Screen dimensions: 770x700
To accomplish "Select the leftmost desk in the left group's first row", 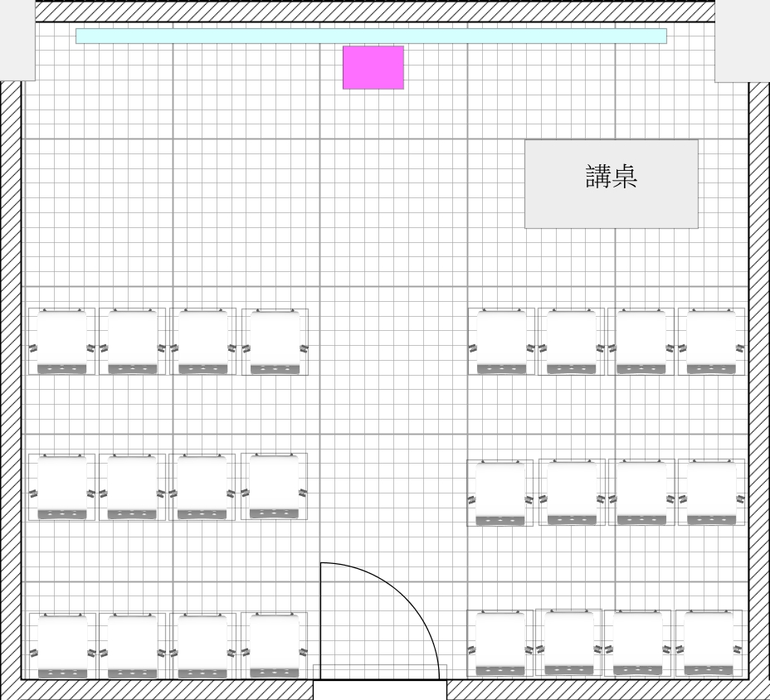I will [x=62, y=342].
